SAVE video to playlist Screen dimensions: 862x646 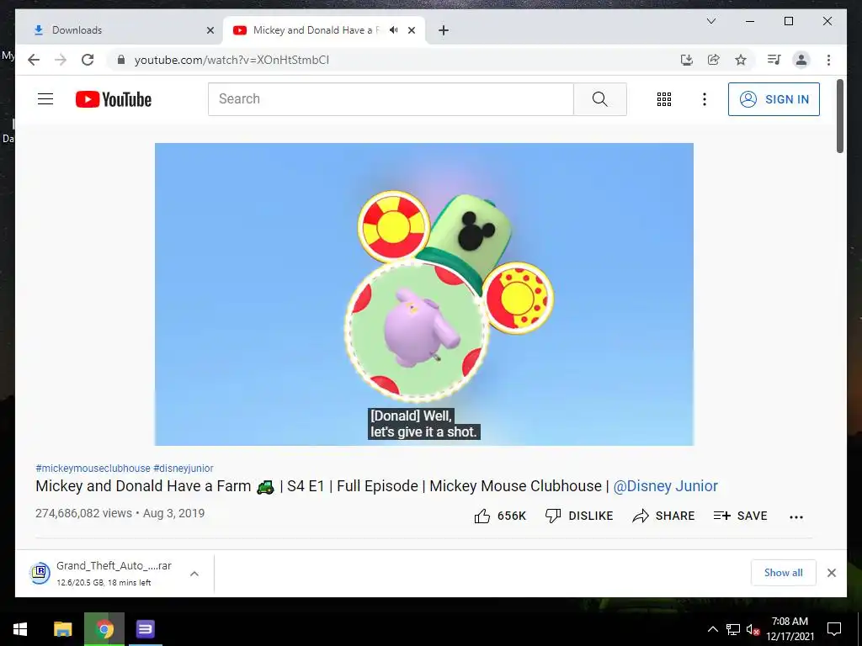tap(740, 516)
